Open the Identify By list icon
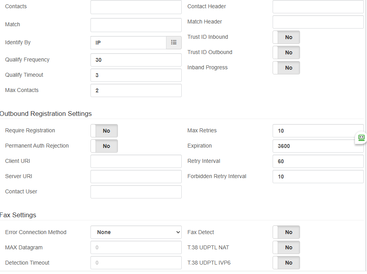Viewport: 367px width, 274px height. click(174, 43)
